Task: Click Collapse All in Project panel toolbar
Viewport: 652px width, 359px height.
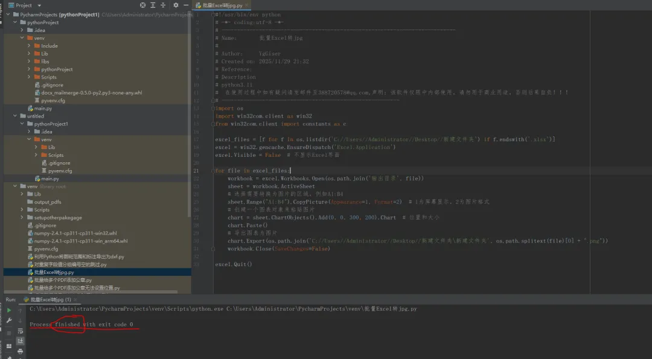Action: point(163,5)
